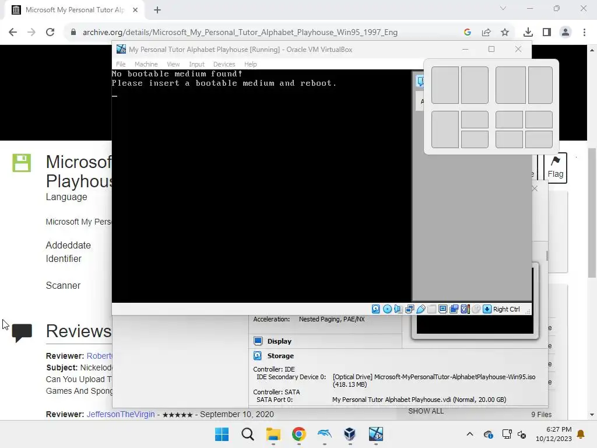Click the page vertical scrollbar thumb
The image size is (597, 448).
591,213
